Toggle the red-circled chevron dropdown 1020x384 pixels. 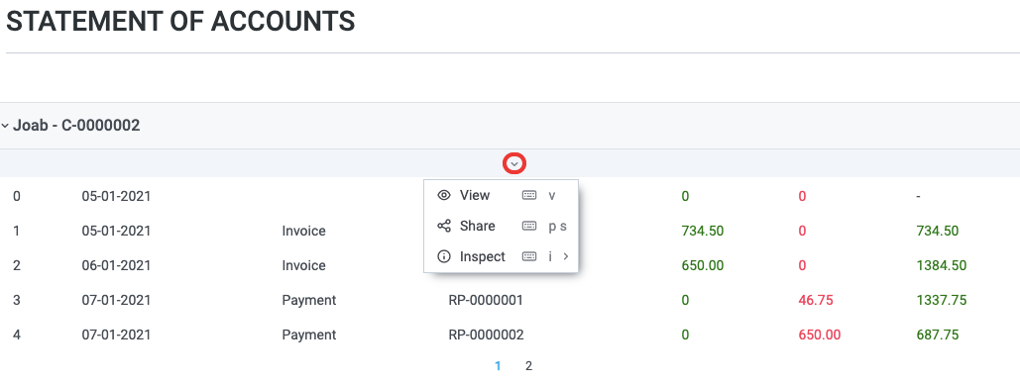[x=514, y=163]
